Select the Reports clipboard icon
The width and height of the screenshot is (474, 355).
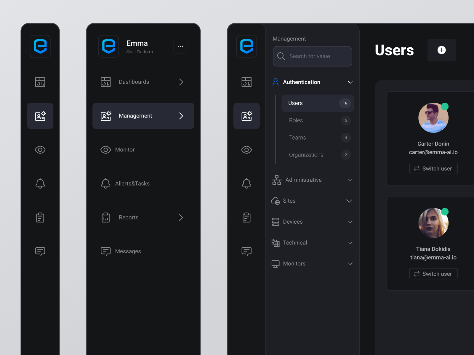point(40,217)
